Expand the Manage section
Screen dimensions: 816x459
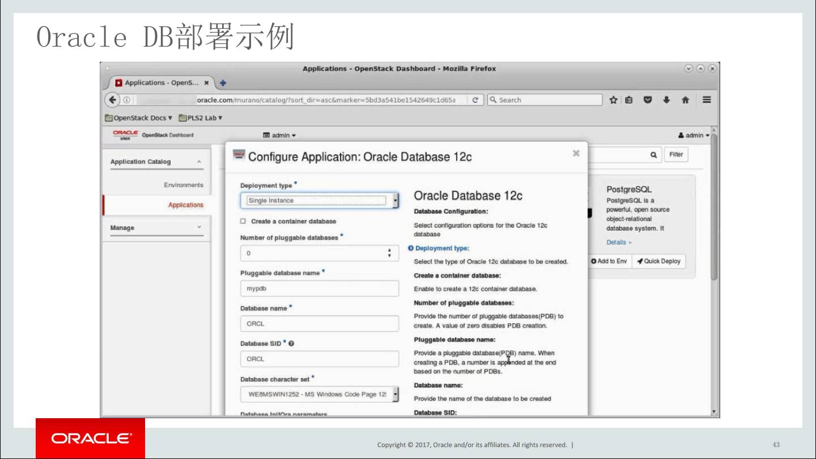click(156, 228)
